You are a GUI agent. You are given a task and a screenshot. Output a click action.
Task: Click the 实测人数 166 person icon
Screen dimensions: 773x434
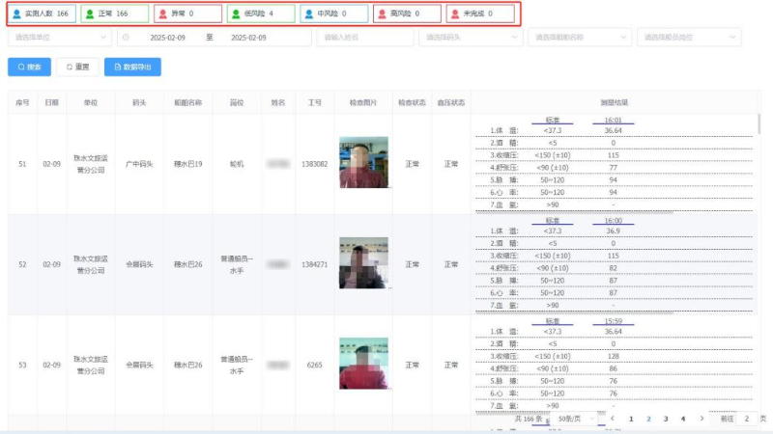click(x=16, y=14)
